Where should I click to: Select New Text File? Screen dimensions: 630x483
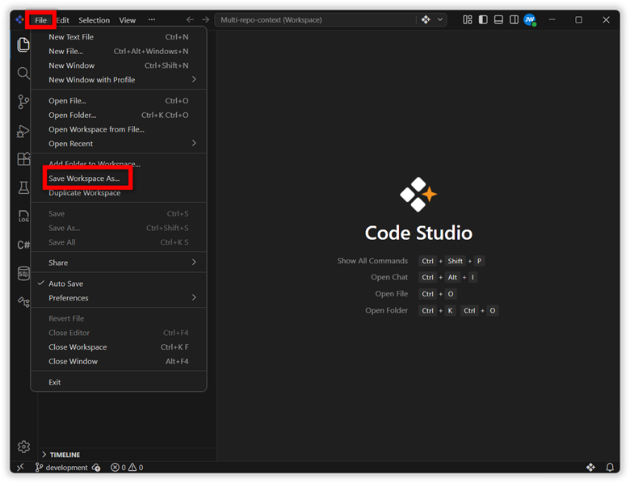pyautogui.click(x=119, y=37)
